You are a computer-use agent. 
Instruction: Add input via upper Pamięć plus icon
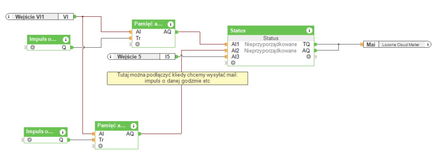point(137,44)
